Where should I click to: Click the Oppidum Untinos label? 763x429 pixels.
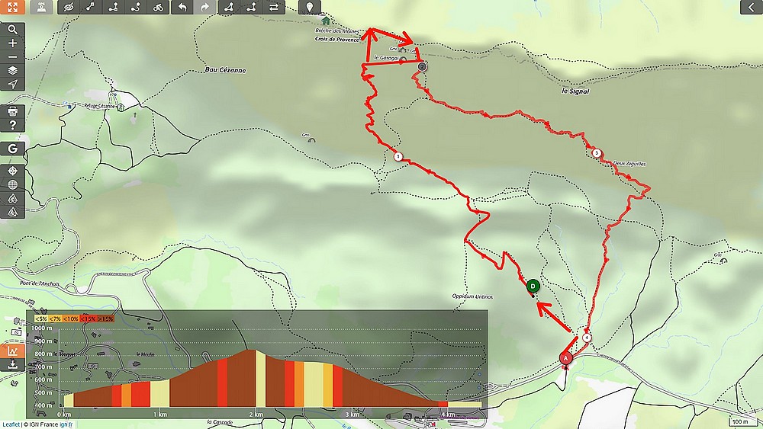[472, 296]
